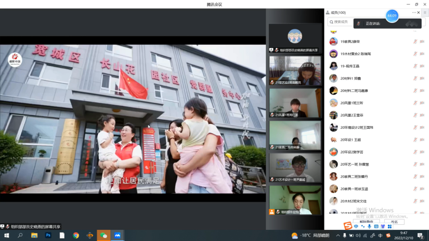Toggle microphone for 20环设1 王超

(x=415, y=140)
